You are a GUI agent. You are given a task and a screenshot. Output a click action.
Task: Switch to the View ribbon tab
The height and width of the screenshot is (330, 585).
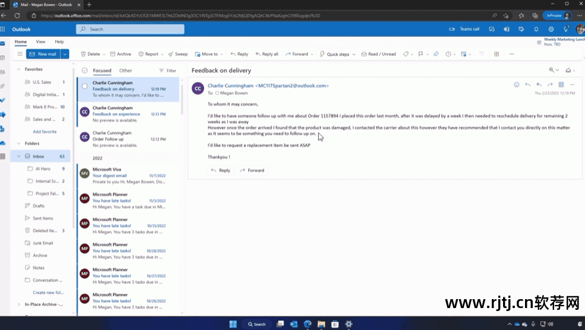40,42
